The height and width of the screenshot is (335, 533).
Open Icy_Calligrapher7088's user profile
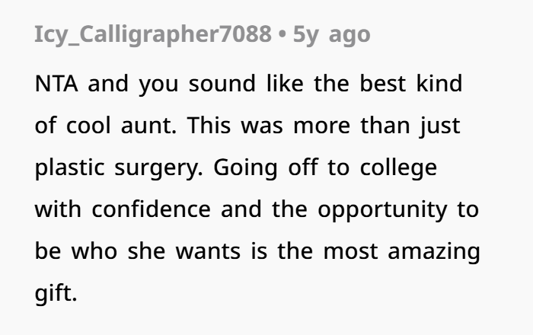152,34
